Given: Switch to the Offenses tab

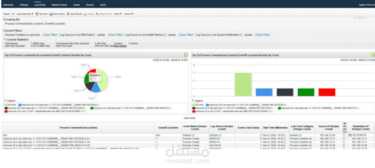Looking at the screenshot, I should (x=24, y=5).
